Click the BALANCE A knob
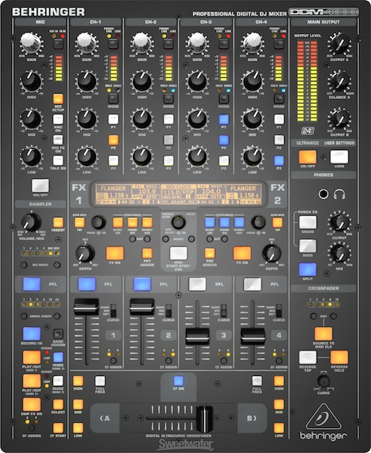 (x=339, y=82)
